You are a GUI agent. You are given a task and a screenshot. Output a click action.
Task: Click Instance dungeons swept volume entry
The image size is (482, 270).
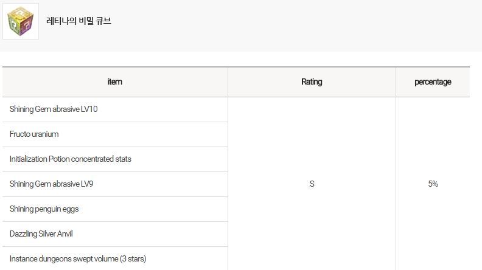click(78, 259)
